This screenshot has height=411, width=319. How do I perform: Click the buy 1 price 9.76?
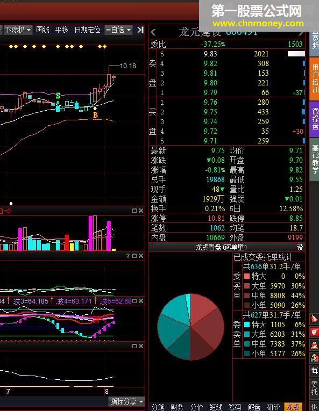(210, 102)
